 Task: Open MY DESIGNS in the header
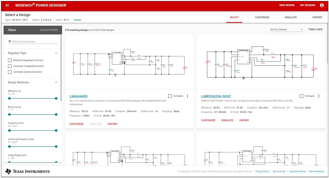pyautogui.click(x=308, y=5)
